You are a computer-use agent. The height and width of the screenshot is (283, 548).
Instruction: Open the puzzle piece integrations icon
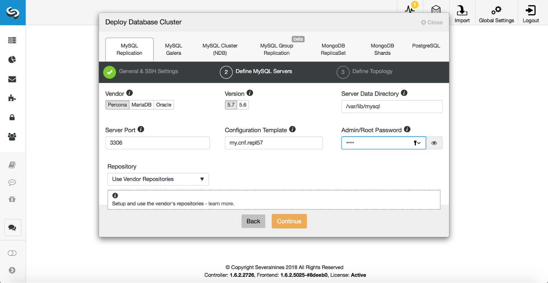pyautogui.click(x=12, y=98)
